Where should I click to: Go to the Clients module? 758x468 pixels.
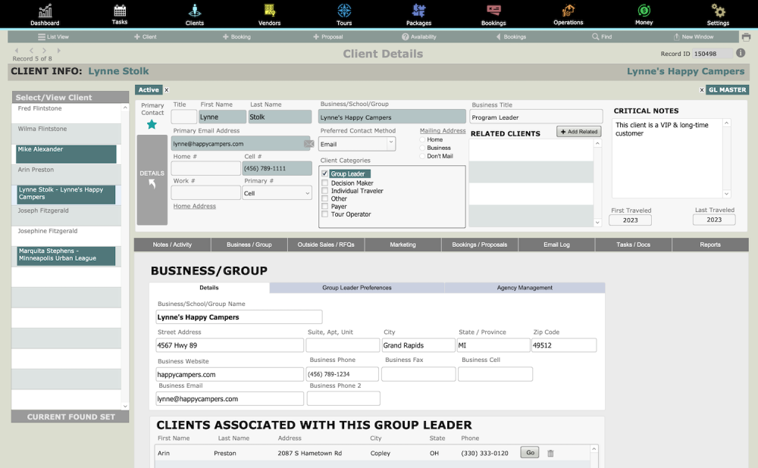pos(194,14)
